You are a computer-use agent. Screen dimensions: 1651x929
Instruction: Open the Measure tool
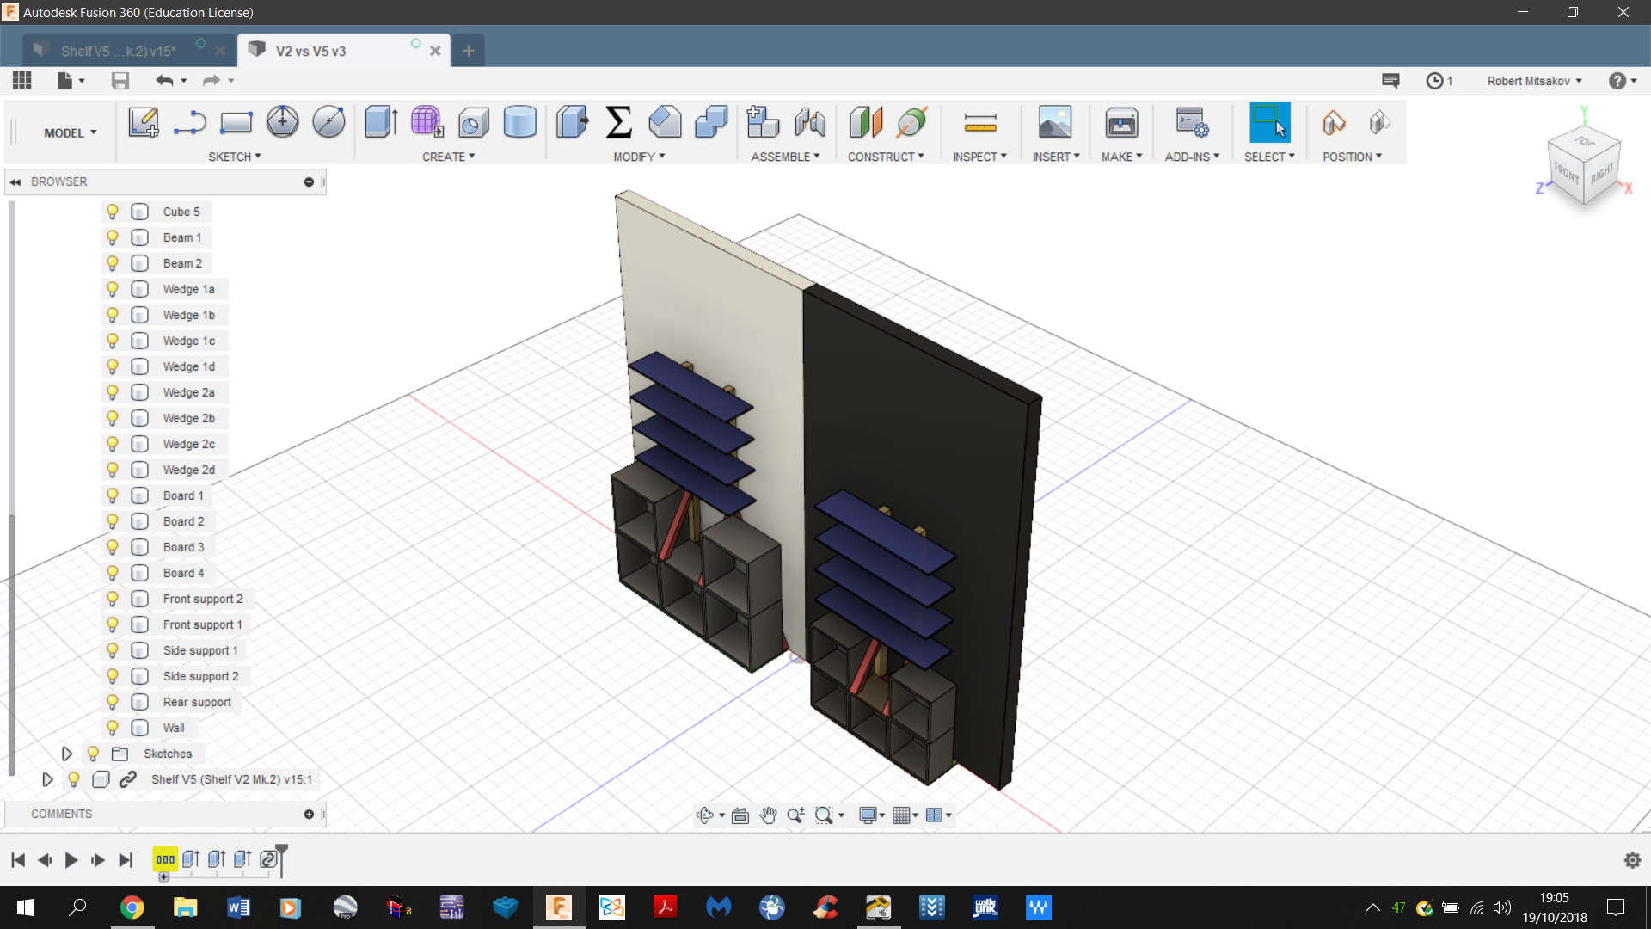click(979, 123)
